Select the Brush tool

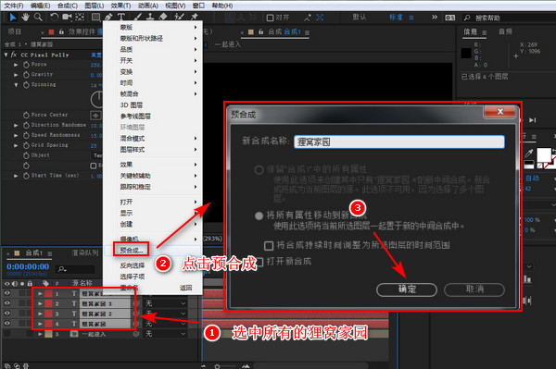(x=137, y=17)
